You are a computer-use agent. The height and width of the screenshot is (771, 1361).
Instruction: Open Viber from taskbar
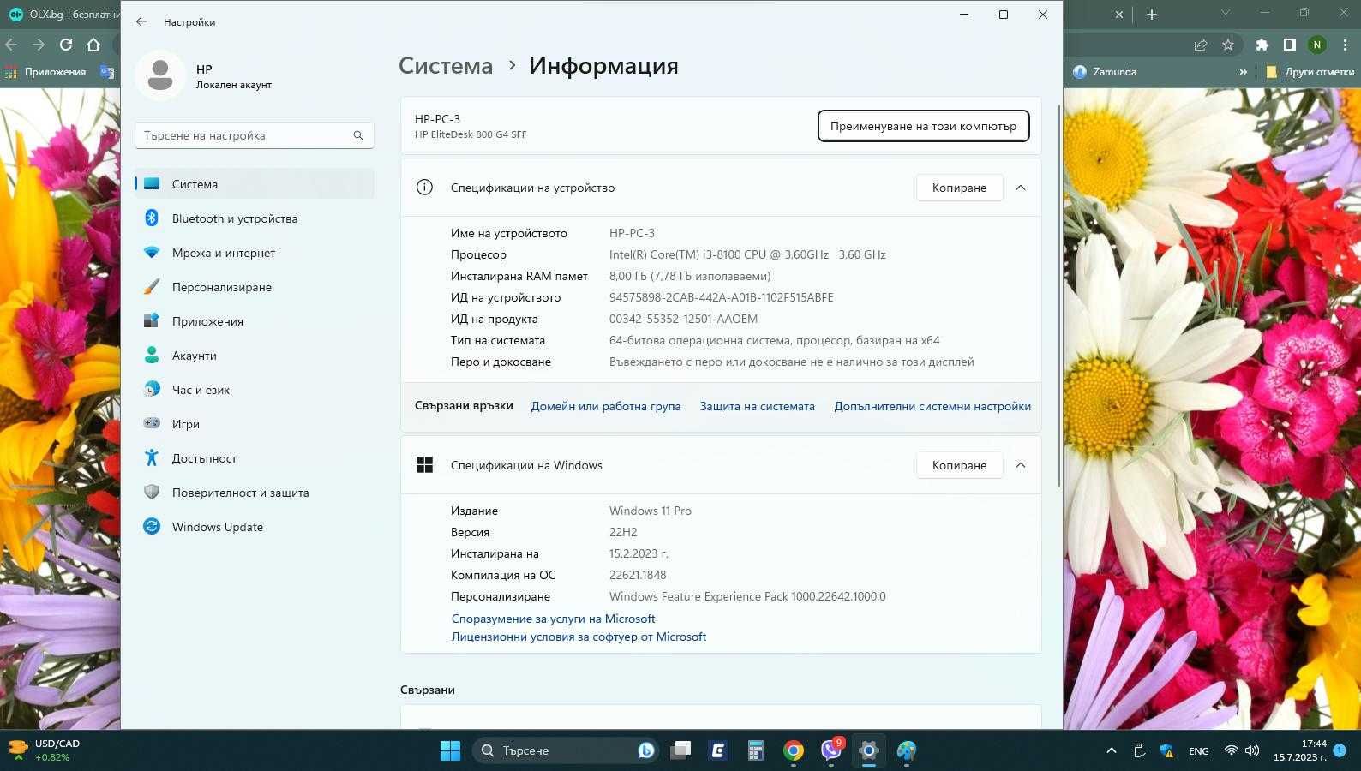point(831,750)
